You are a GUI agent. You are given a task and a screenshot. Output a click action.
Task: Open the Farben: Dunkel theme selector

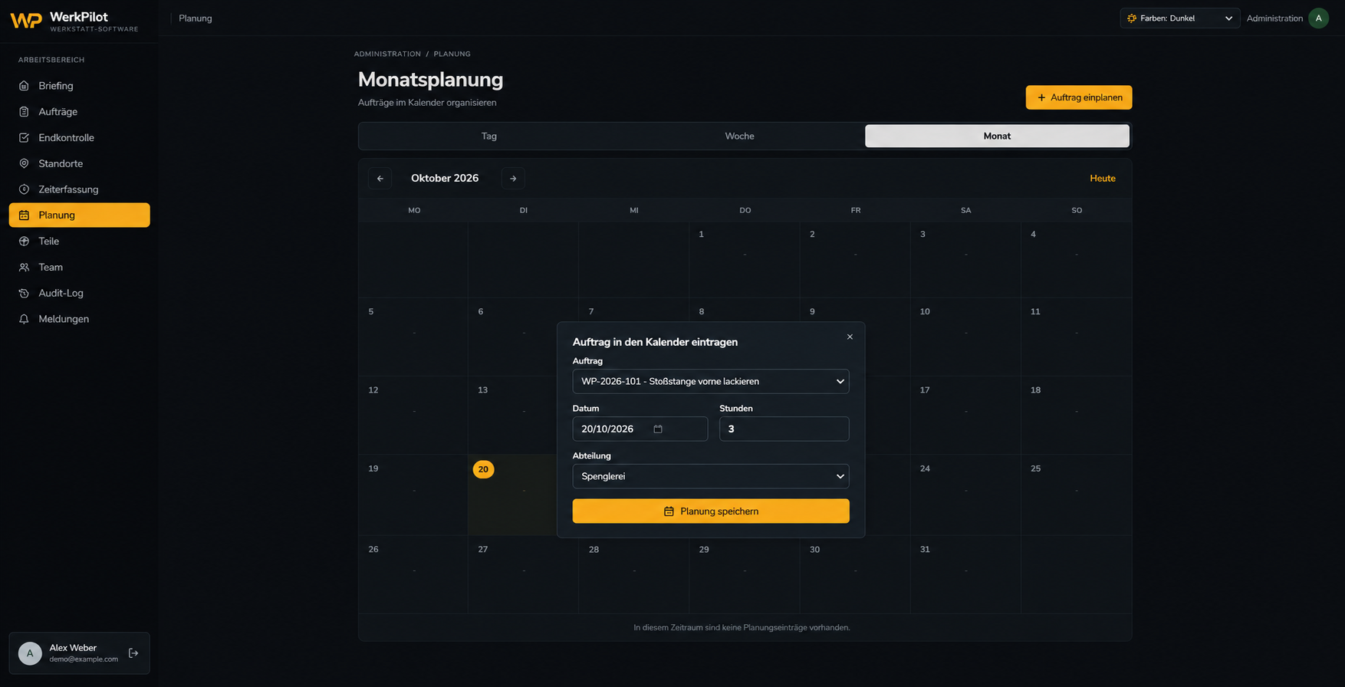(x=1180, y=18)
